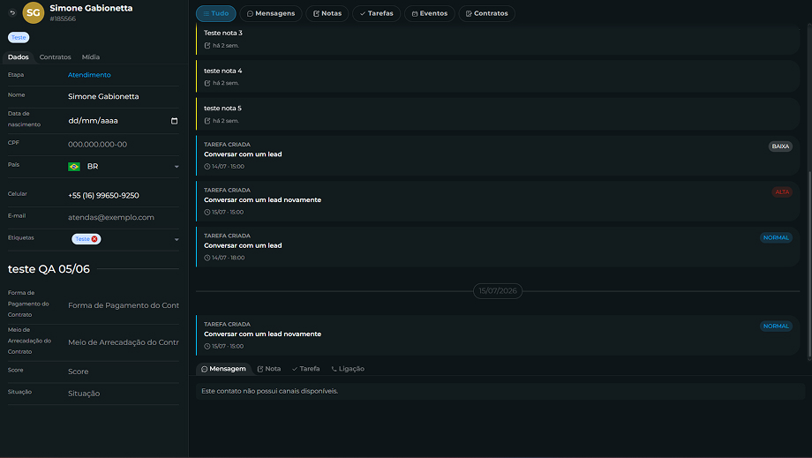
Task: Open the calendar picker for birth date
Action: pos(174,121)
